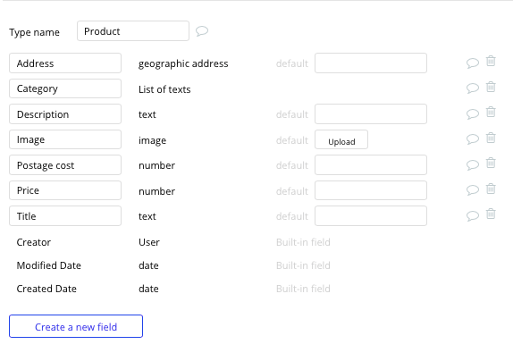Remove the Image field via trash icon
Screen dimensions: 513x361
[491, 138]
